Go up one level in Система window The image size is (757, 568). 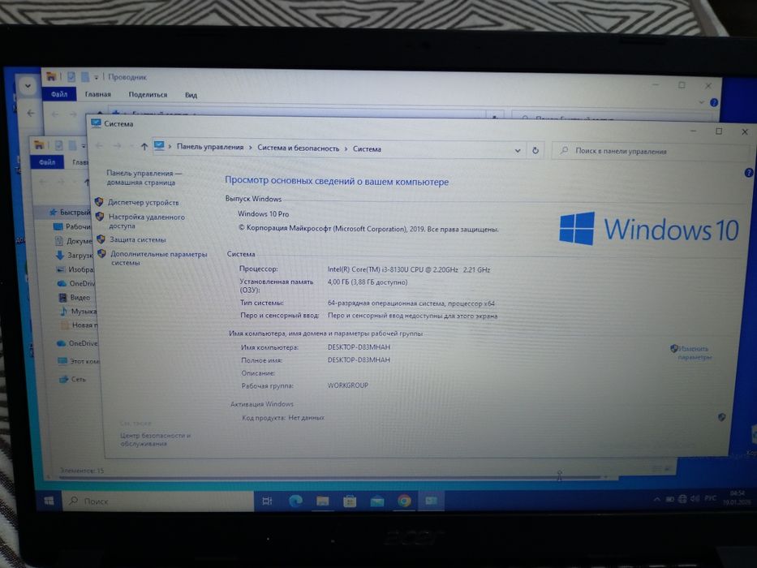[x=144, y=146]
